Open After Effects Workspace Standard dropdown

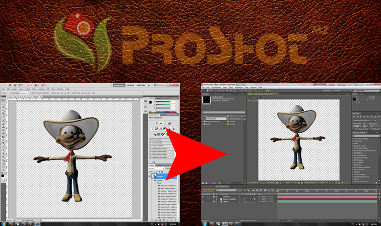point(342,91)
